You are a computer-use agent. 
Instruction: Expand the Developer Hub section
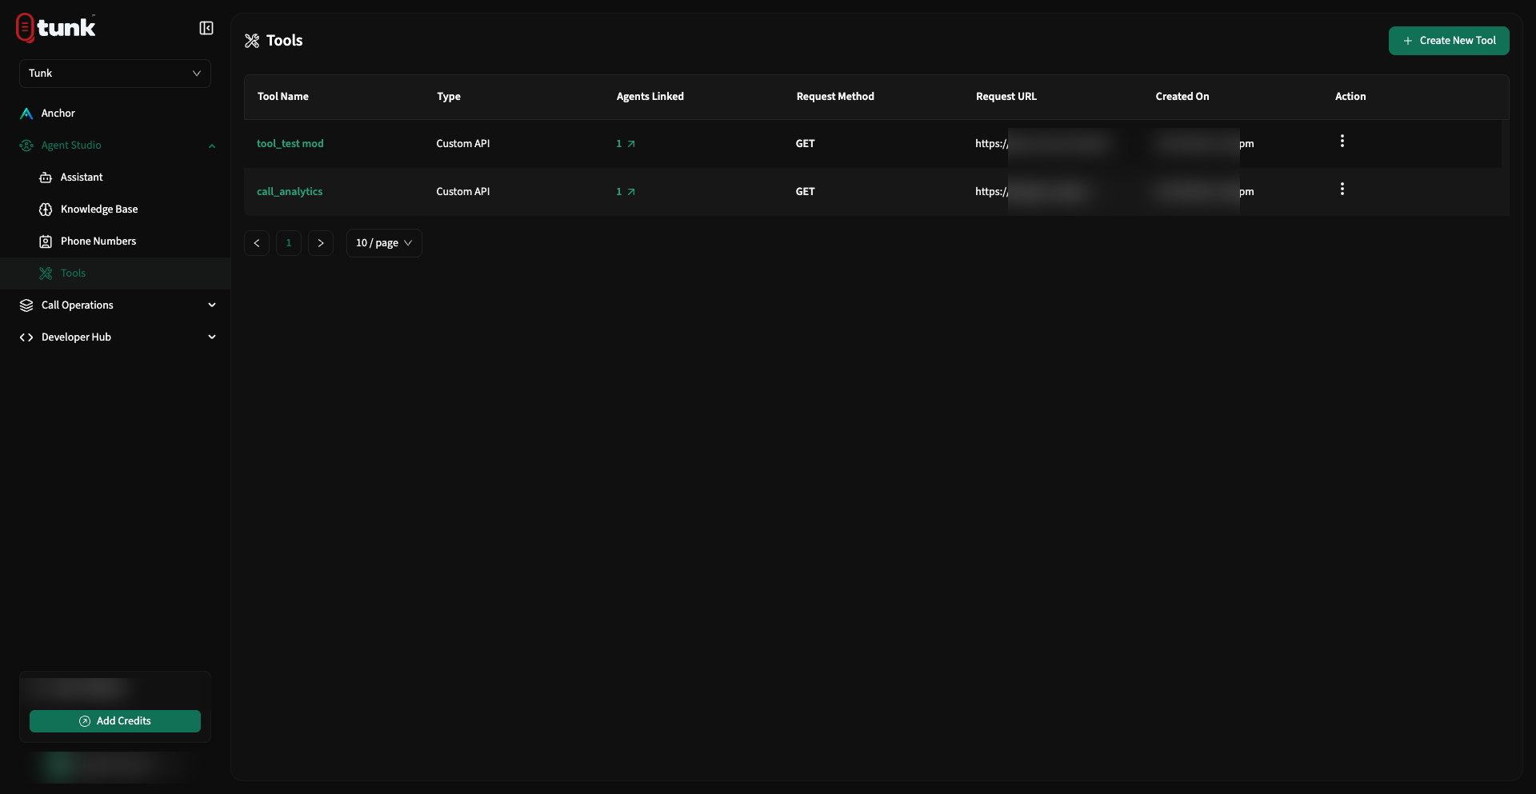(115, 337)
